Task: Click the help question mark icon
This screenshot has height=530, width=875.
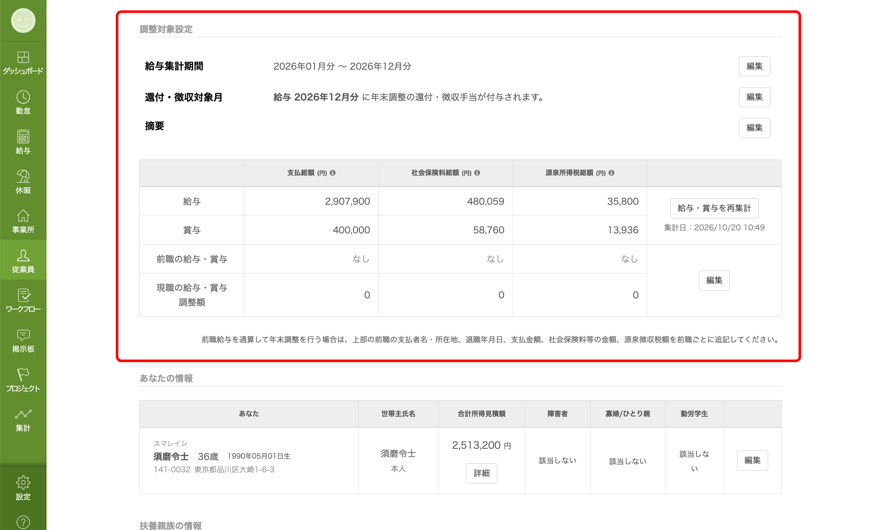Action: point(23,522)
